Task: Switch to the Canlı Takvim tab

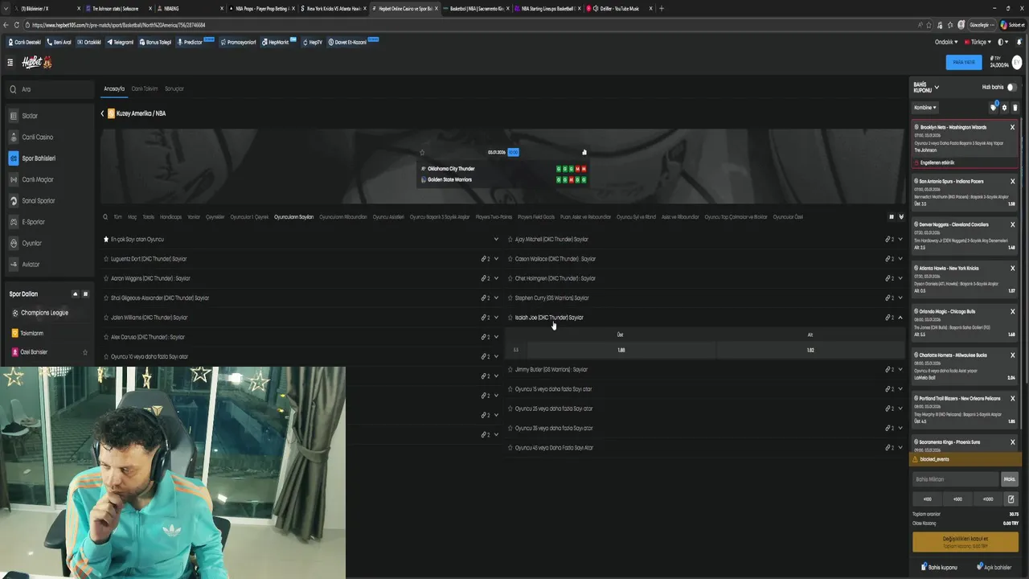Action: point(145,88)
